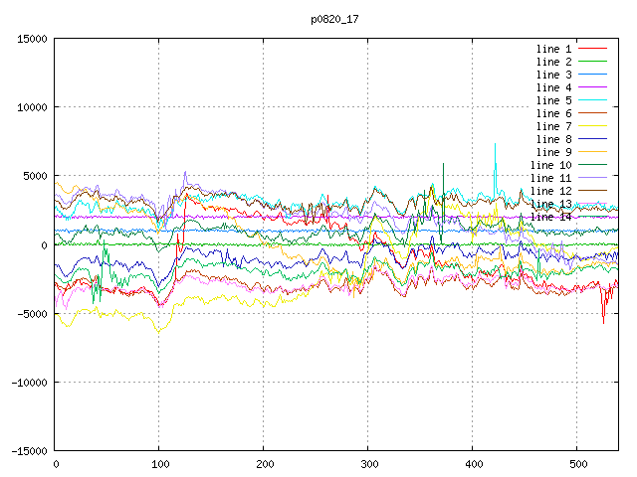Click the dark blue line 8 legend sample
Image resolution: width=637 pixels, height=477 pixels.
pyautogui.click(x=591, y=139)
